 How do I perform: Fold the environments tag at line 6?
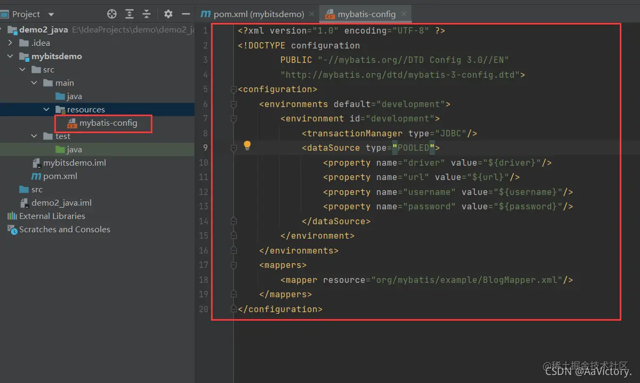coord(233,104)
